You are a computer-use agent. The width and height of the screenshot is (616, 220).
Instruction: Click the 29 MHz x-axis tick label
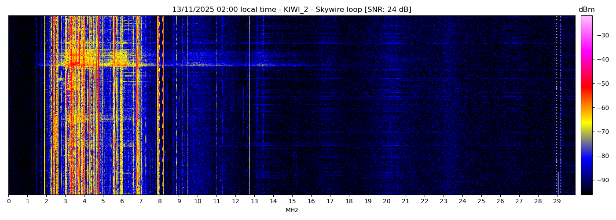pos(557,202)
